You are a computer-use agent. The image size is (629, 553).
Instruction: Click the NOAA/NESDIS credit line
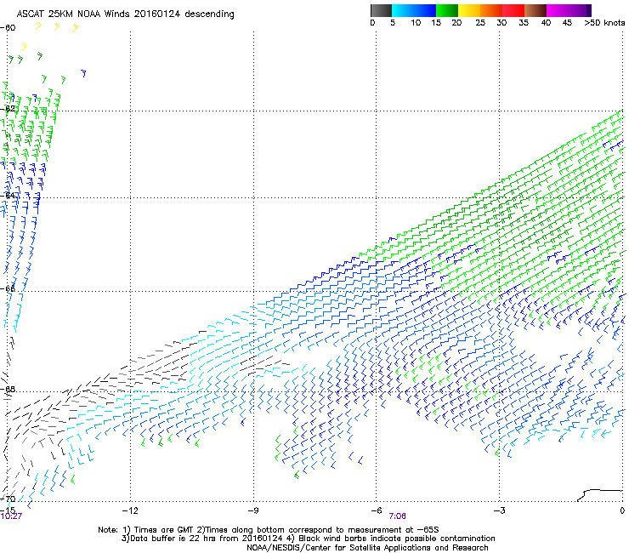pyautogui.click(x=367, y=548)
